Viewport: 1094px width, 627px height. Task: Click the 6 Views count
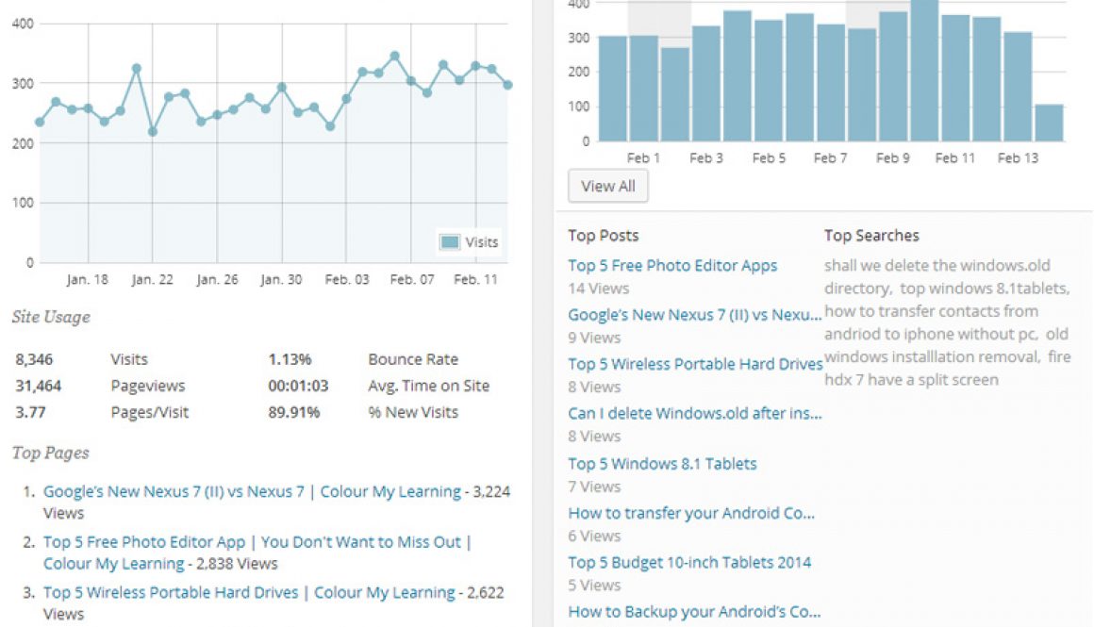(594, 536)
